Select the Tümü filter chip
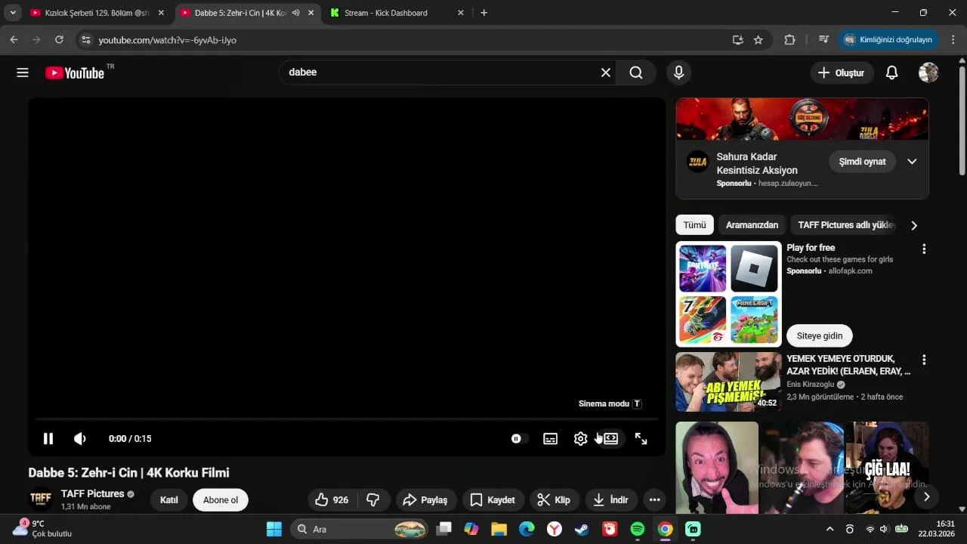 pos(694,225)
